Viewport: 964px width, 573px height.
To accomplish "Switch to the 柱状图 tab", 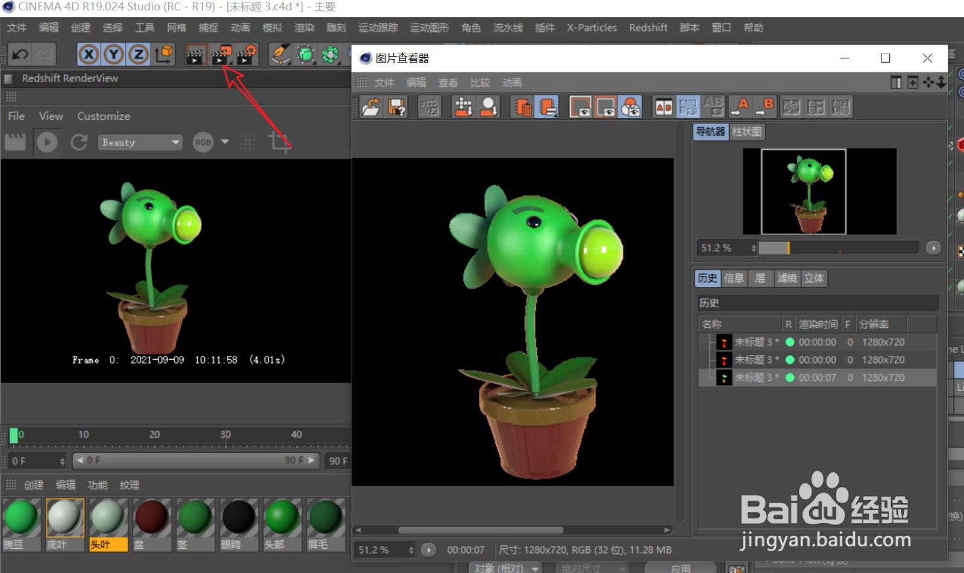I will coord(746,132).
